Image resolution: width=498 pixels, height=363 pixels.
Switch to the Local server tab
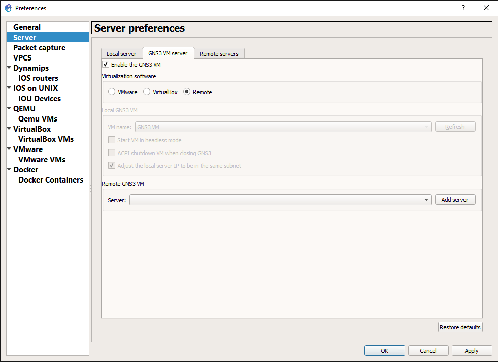tap(121, 54)
